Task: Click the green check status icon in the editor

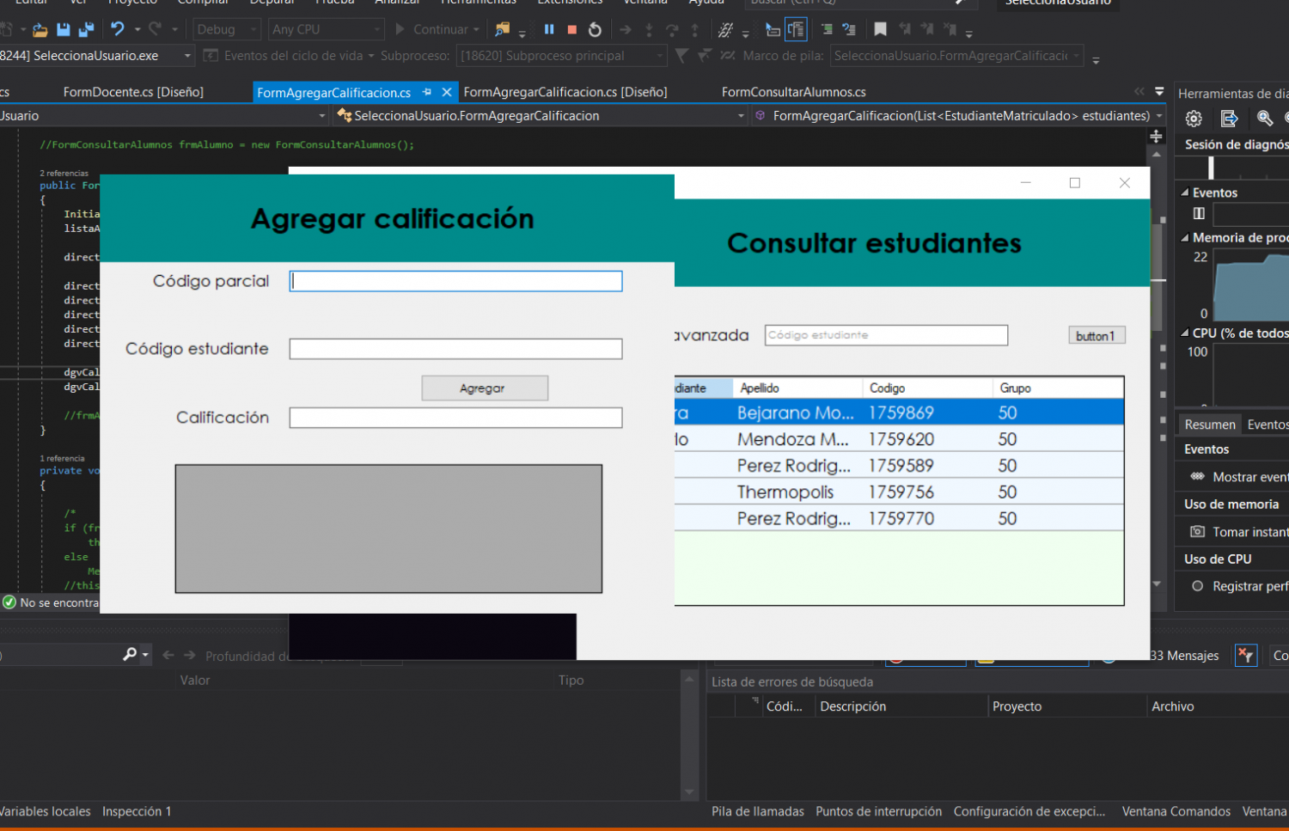Action: coord(9,602)
